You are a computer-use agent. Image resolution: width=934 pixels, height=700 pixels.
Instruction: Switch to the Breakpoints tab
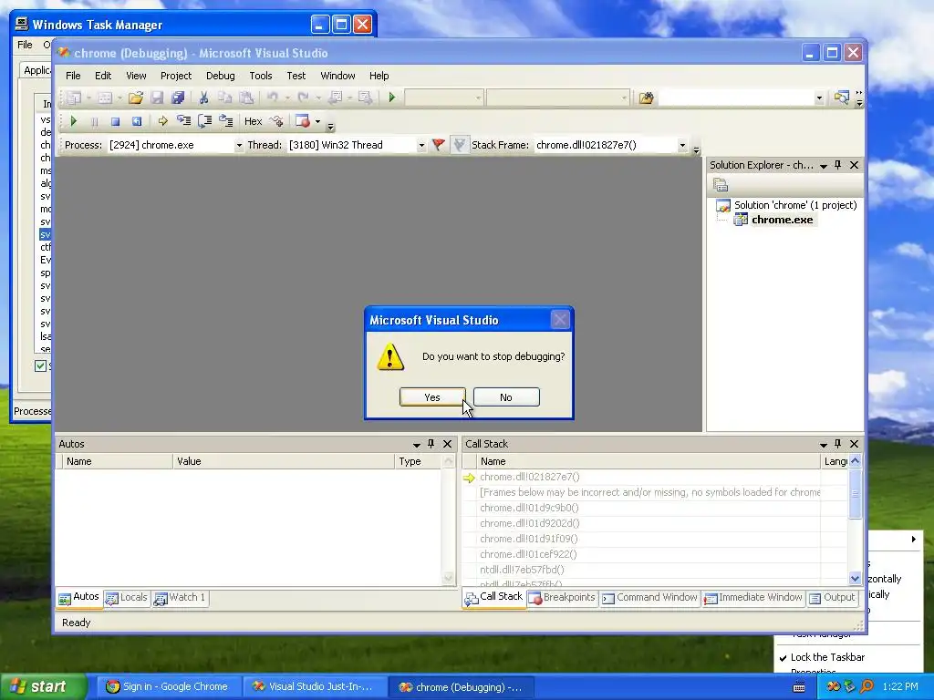pos(562,598)
